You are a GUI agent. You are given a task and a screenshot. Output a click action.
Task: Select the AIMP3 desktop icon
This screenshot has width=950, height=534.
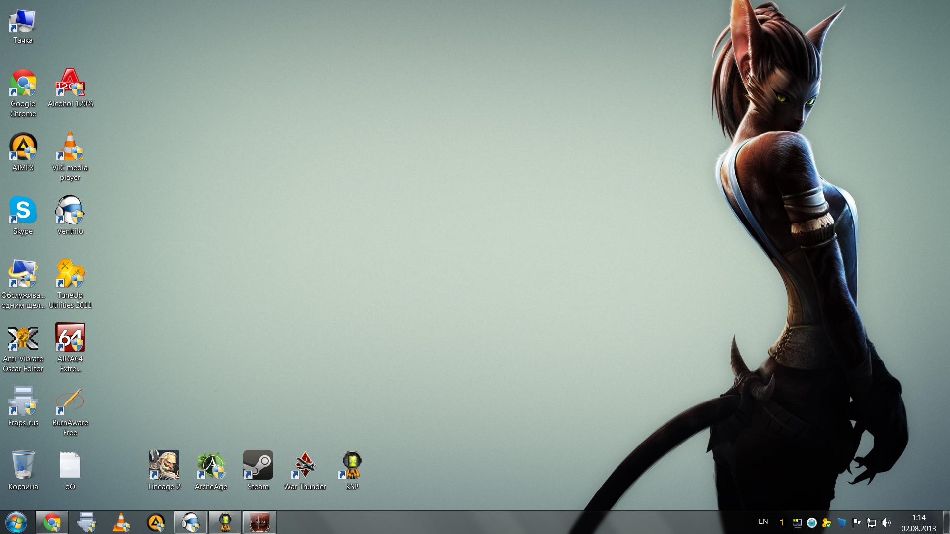click(23, 152)
